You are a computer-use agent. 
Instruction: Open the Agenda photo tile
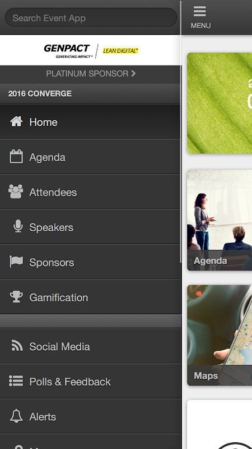pyautogui.click(x=220, y=219)
